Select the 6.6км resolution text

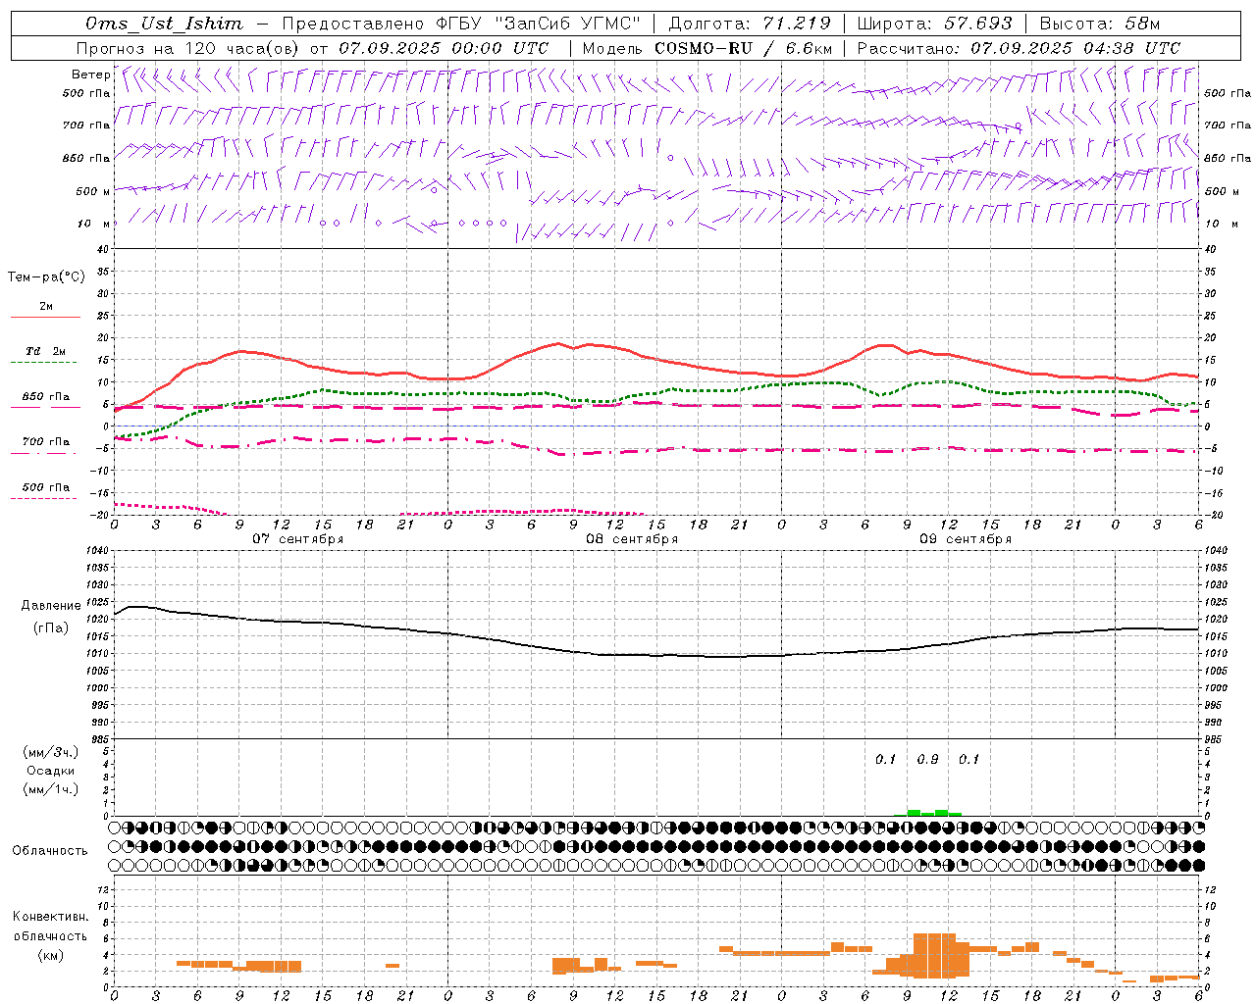tap(809, 48)
